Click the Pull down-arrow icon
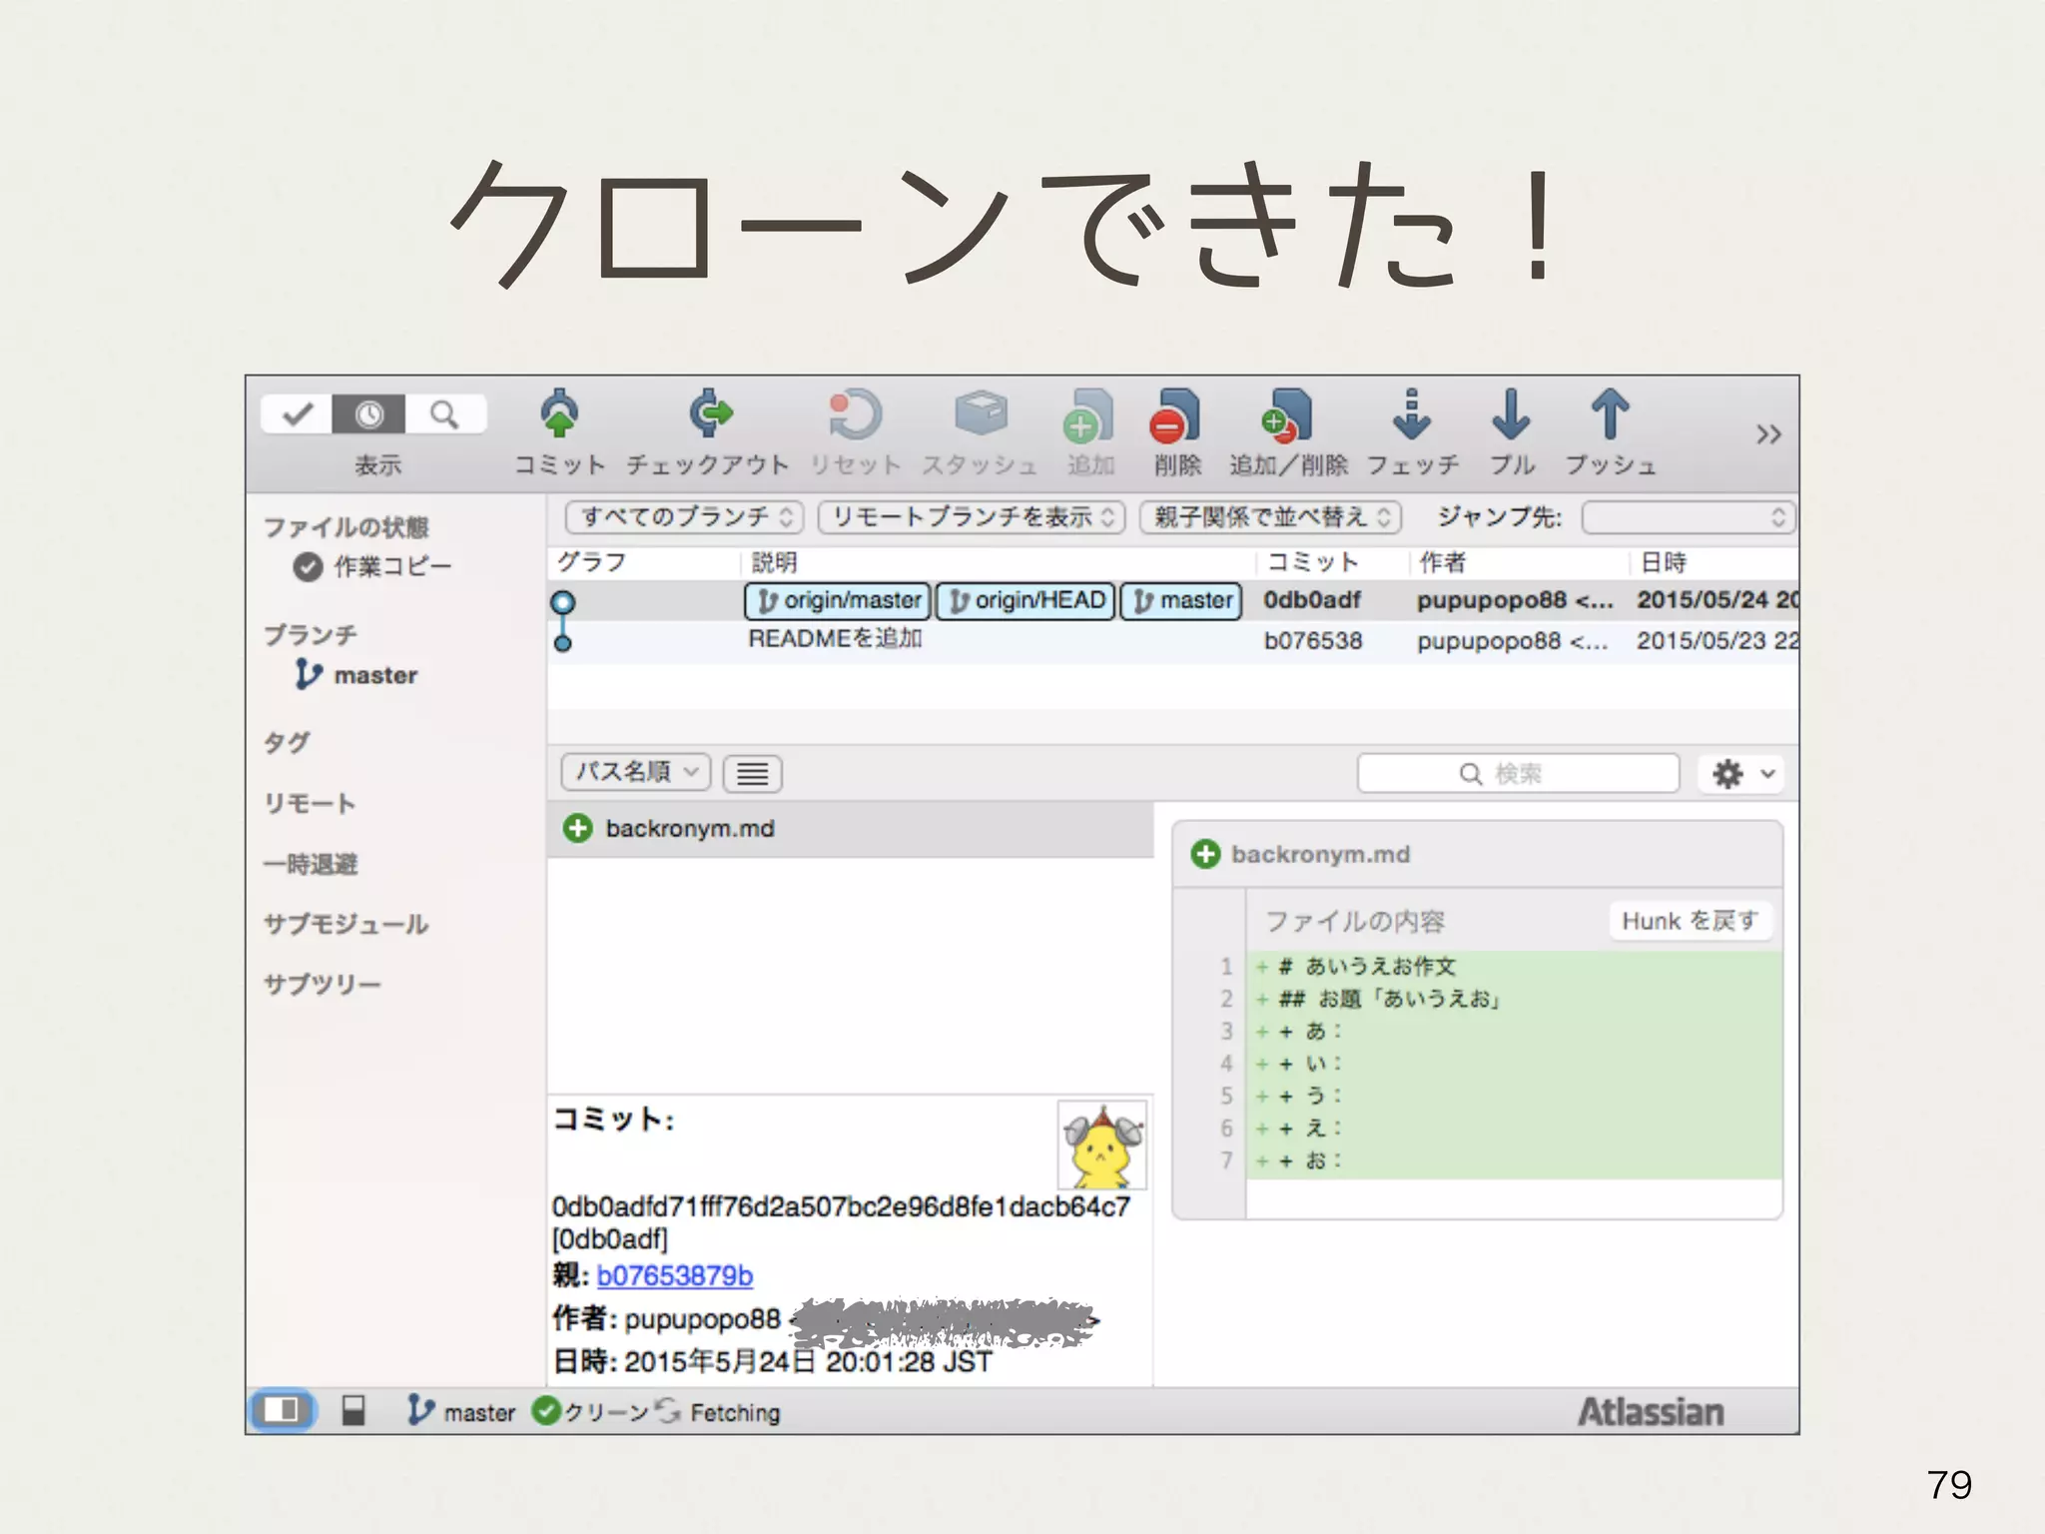Screen dimensions: 2045x1534 pos(1511,414)
